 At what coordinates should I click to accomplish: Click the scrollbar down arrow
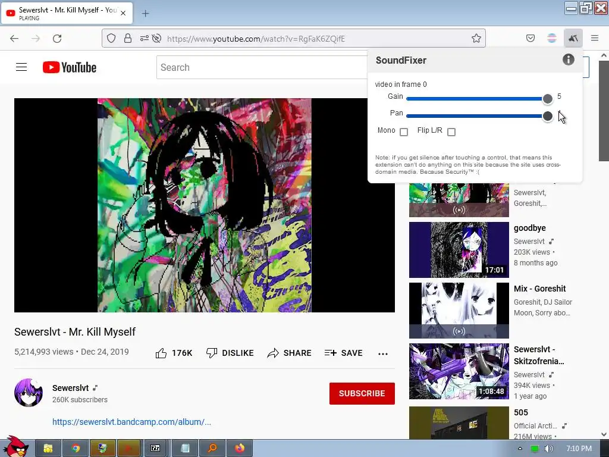tap(604, 434)
